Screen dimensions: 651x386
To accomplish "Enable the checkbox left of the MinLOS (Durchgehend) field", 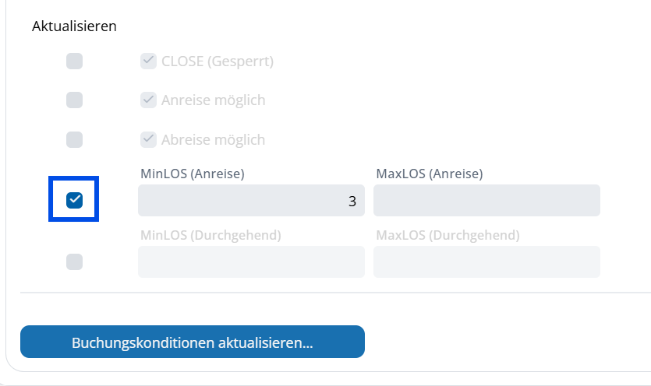I will (x=74, y=261).
